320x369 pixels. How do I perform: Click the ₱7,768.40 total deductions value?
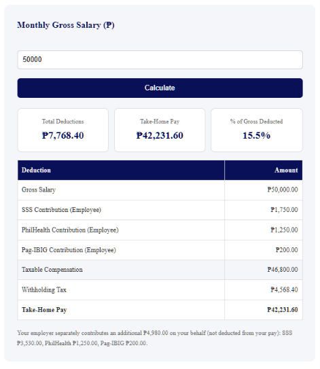tap(63, 135)
